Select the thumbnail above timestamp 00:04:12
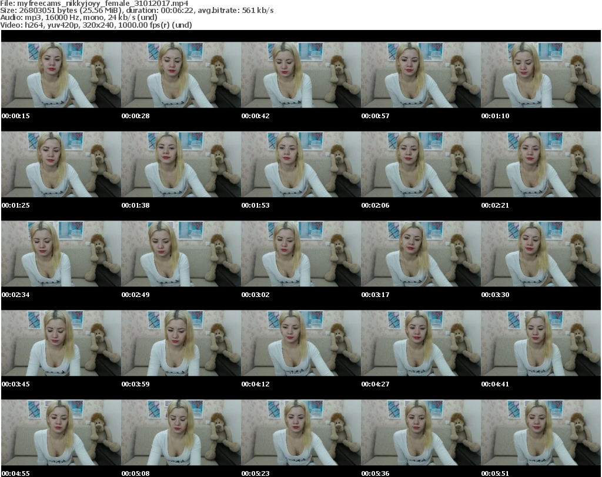 [x=301, y=343]
